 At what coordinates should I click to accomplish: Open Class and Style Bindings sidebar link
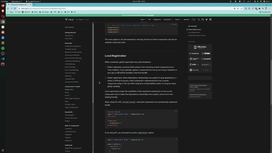73,58
